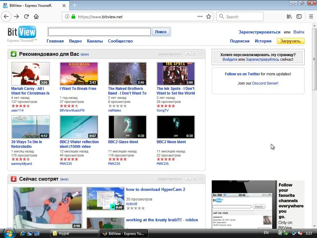Open page actions three-dot menu
The image size is (317, 238).
(200, 17)
